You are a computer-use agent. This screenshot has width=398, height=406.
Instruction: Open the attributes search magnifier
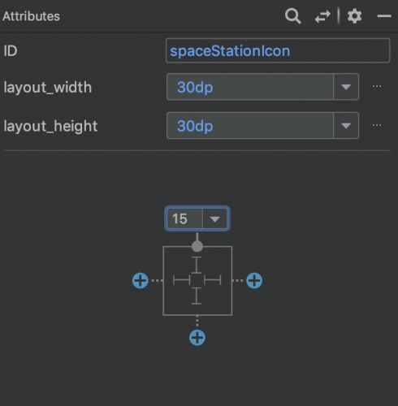click(292, 16)
